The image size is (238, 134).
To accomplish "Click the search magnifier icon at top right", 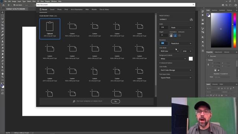I will 226,5.
